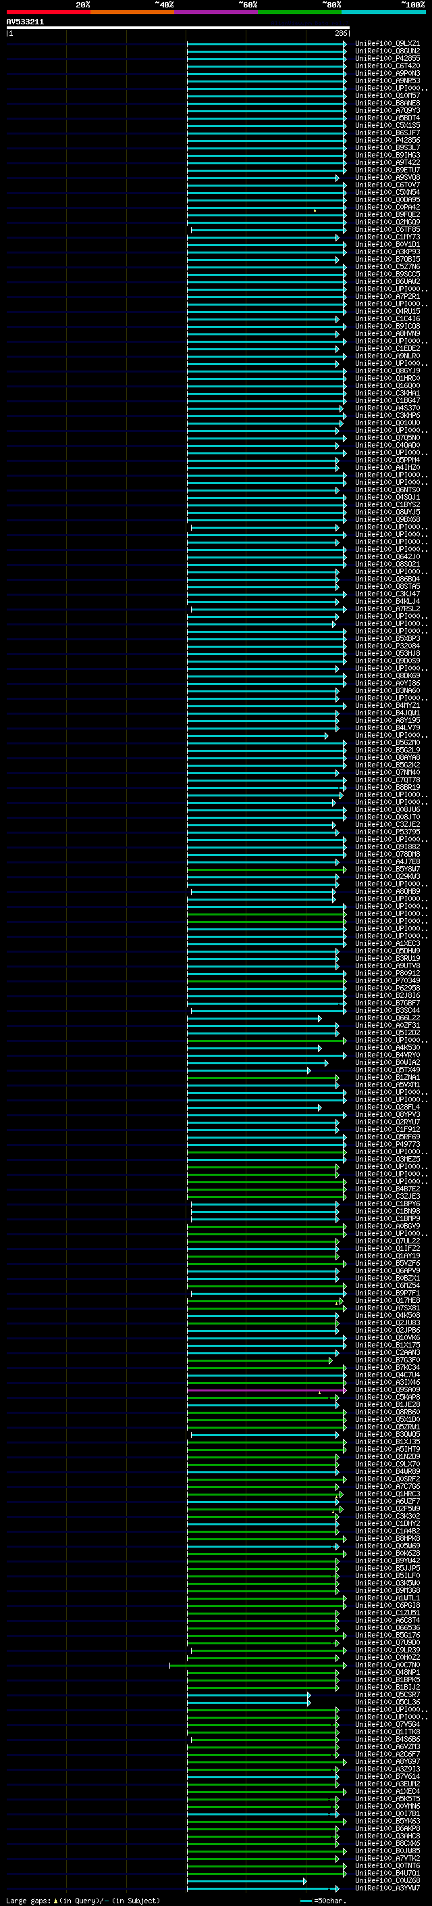Select the UniRef100_C6T420 label
Image resolution: width=432 pixels, height=1906 pixels.
pos(387,66)
